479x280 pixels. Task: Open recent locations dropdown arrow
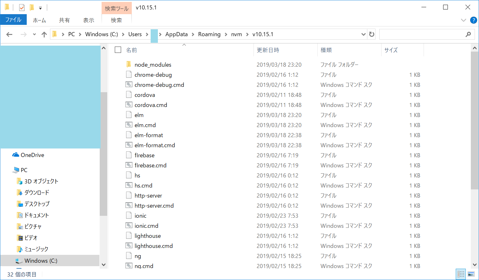(x=34, y=34)
